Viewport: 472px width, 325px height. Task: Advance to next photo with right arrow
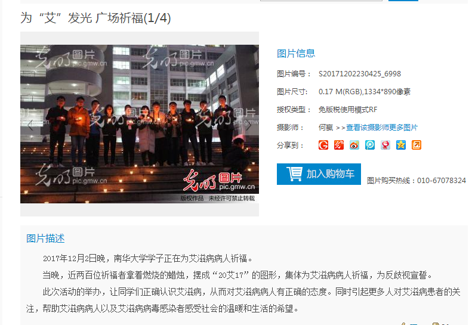249,125
